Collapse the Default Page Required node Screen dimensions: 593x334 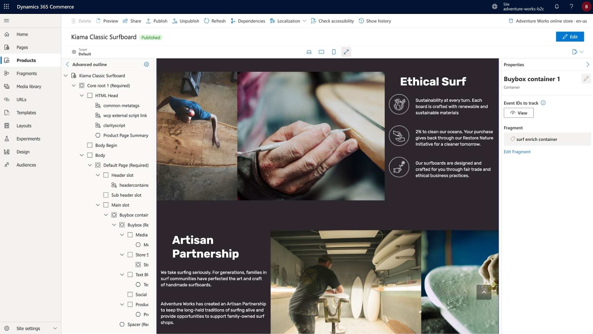pos(90,165)
